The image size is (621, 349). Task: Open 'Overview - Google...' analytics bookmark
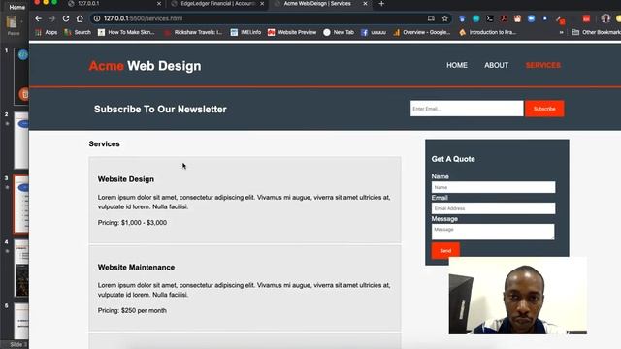click(x=421, y=32)
